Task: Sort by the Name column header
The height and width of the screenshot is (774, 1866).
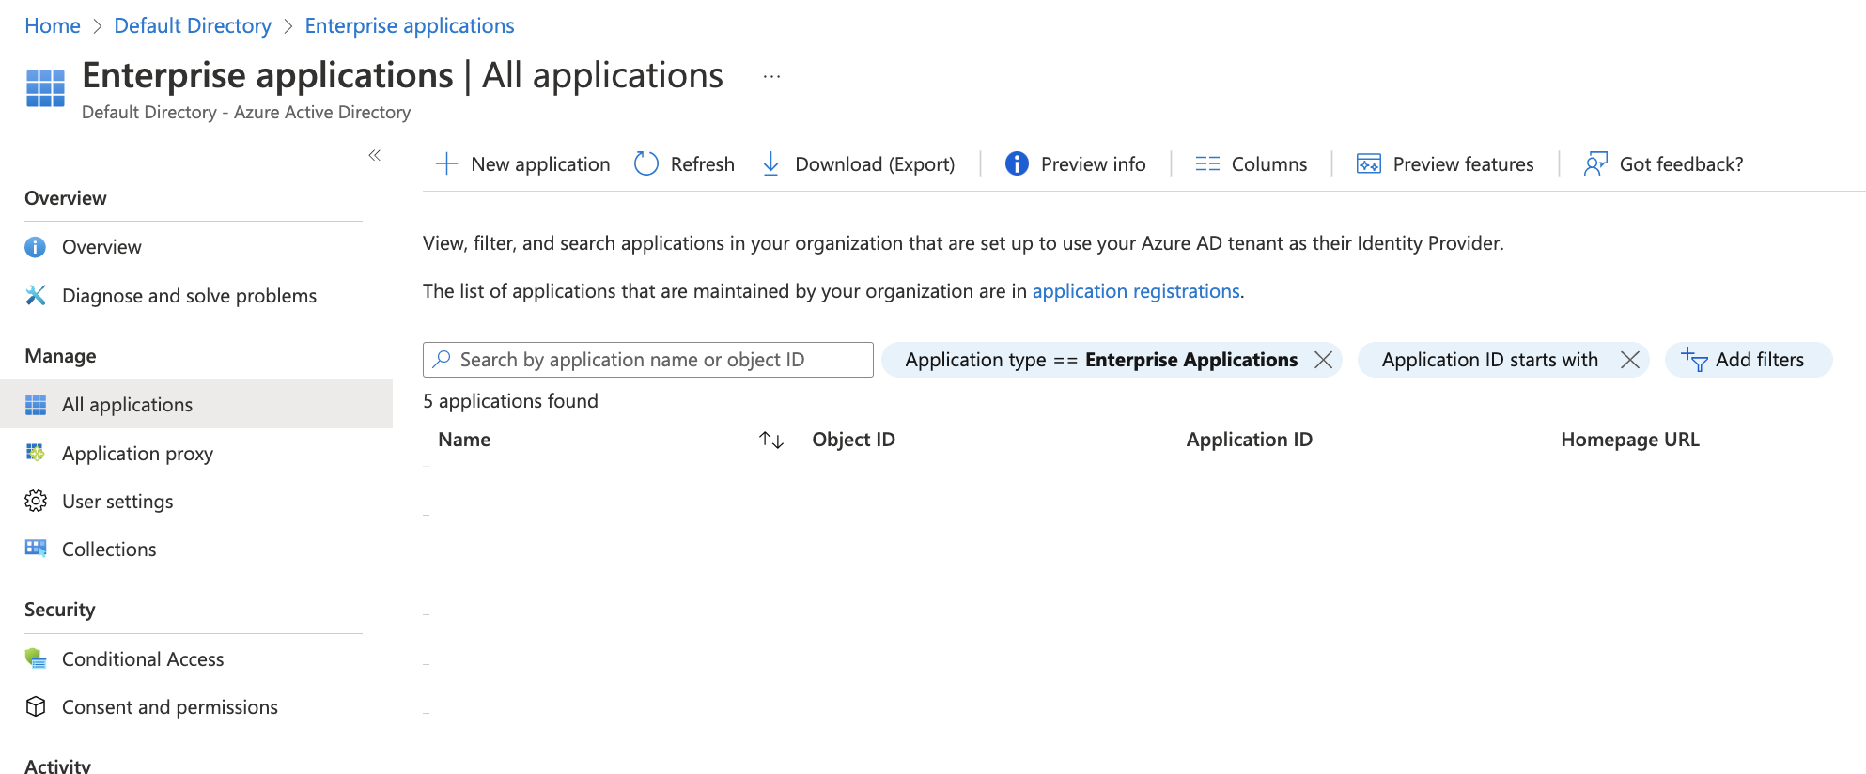Action: (464, 440)
